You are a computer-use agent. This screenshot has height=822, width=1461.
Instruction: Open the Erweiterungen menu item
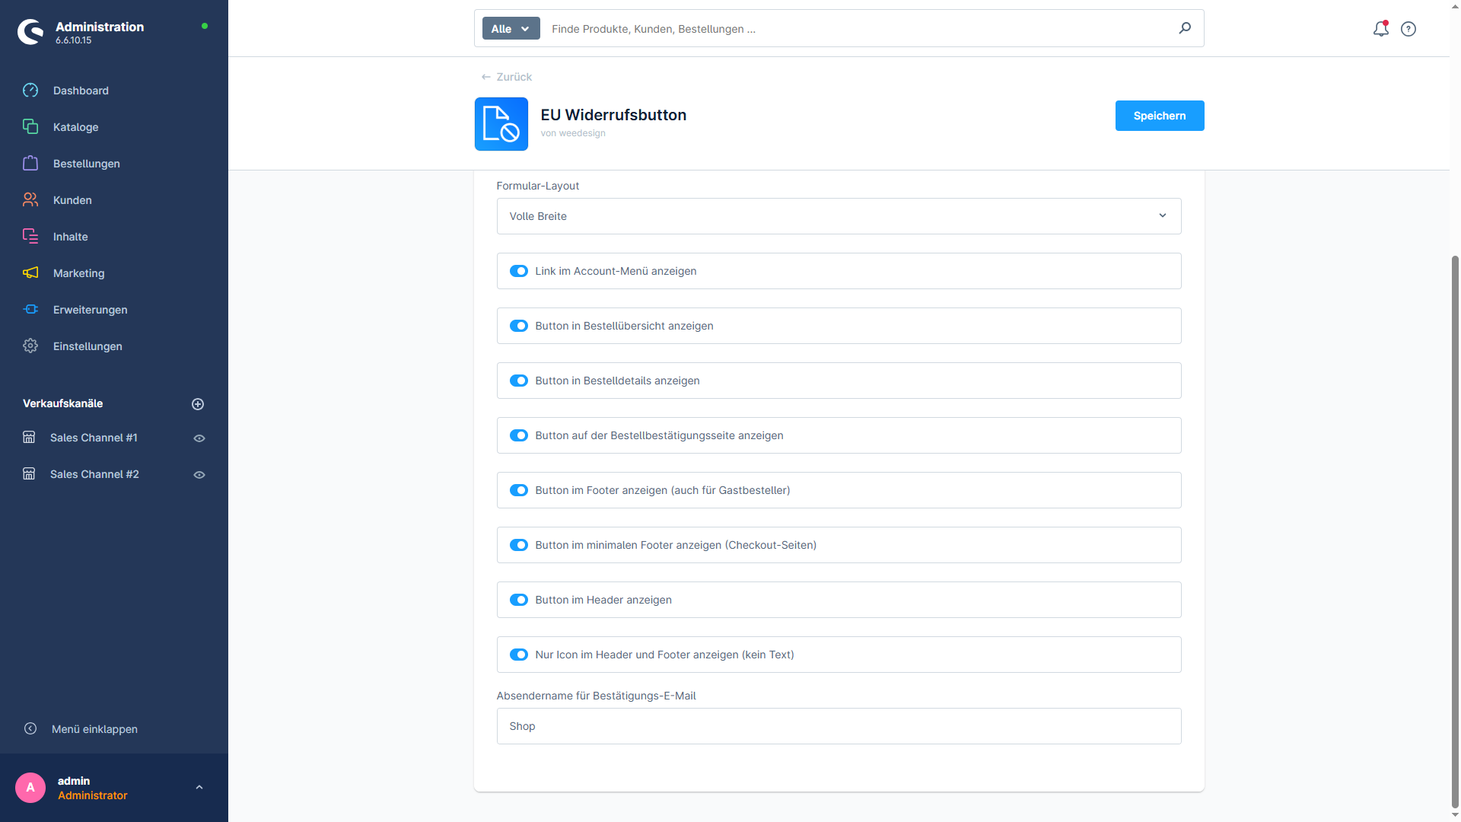point(91,310)
